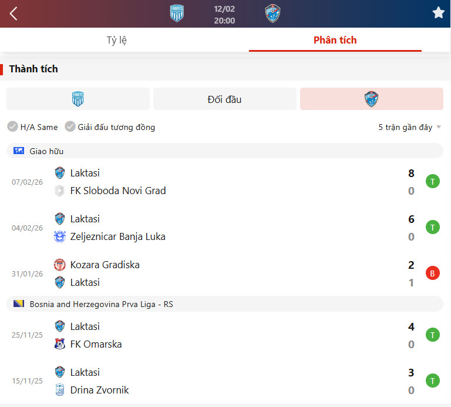Image resolution: width=451 pixels, height=407 pixels.
Task: Open home team crest in header
Action: tap(177, 14)
